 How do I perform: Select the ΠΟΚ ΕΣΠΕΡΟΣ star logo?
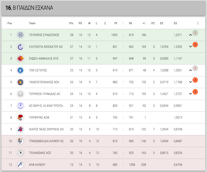pos(20,70)
